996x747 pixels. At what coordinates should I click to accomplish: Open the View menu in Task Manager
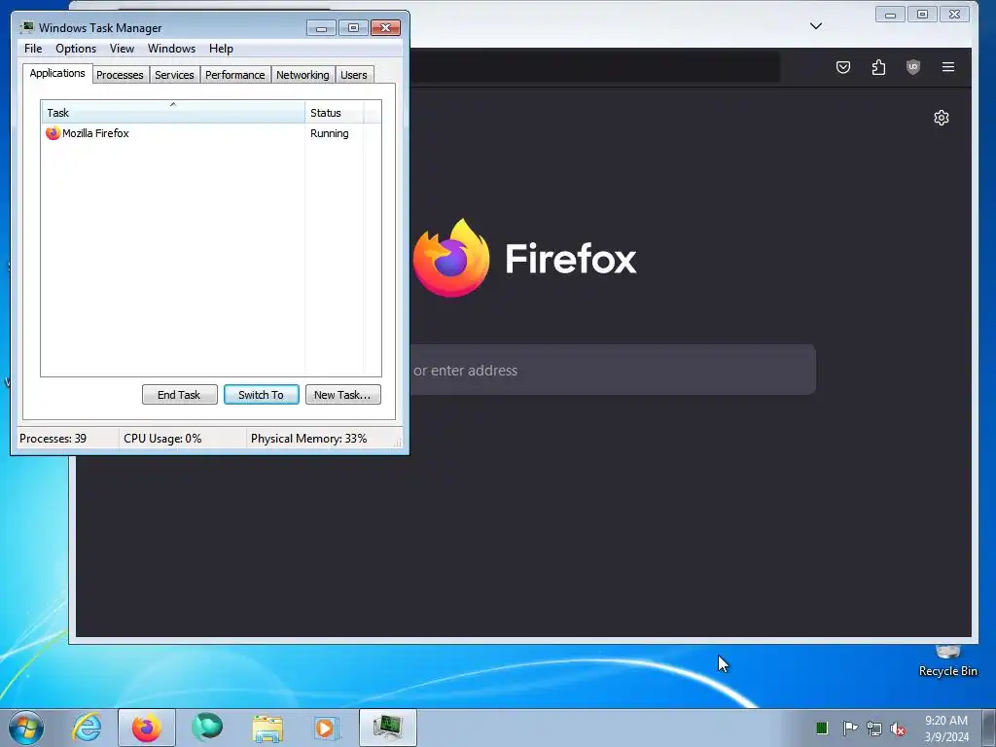point(122,49)
